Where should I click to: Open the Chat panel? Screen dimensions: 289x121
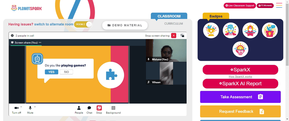point(89,110)
